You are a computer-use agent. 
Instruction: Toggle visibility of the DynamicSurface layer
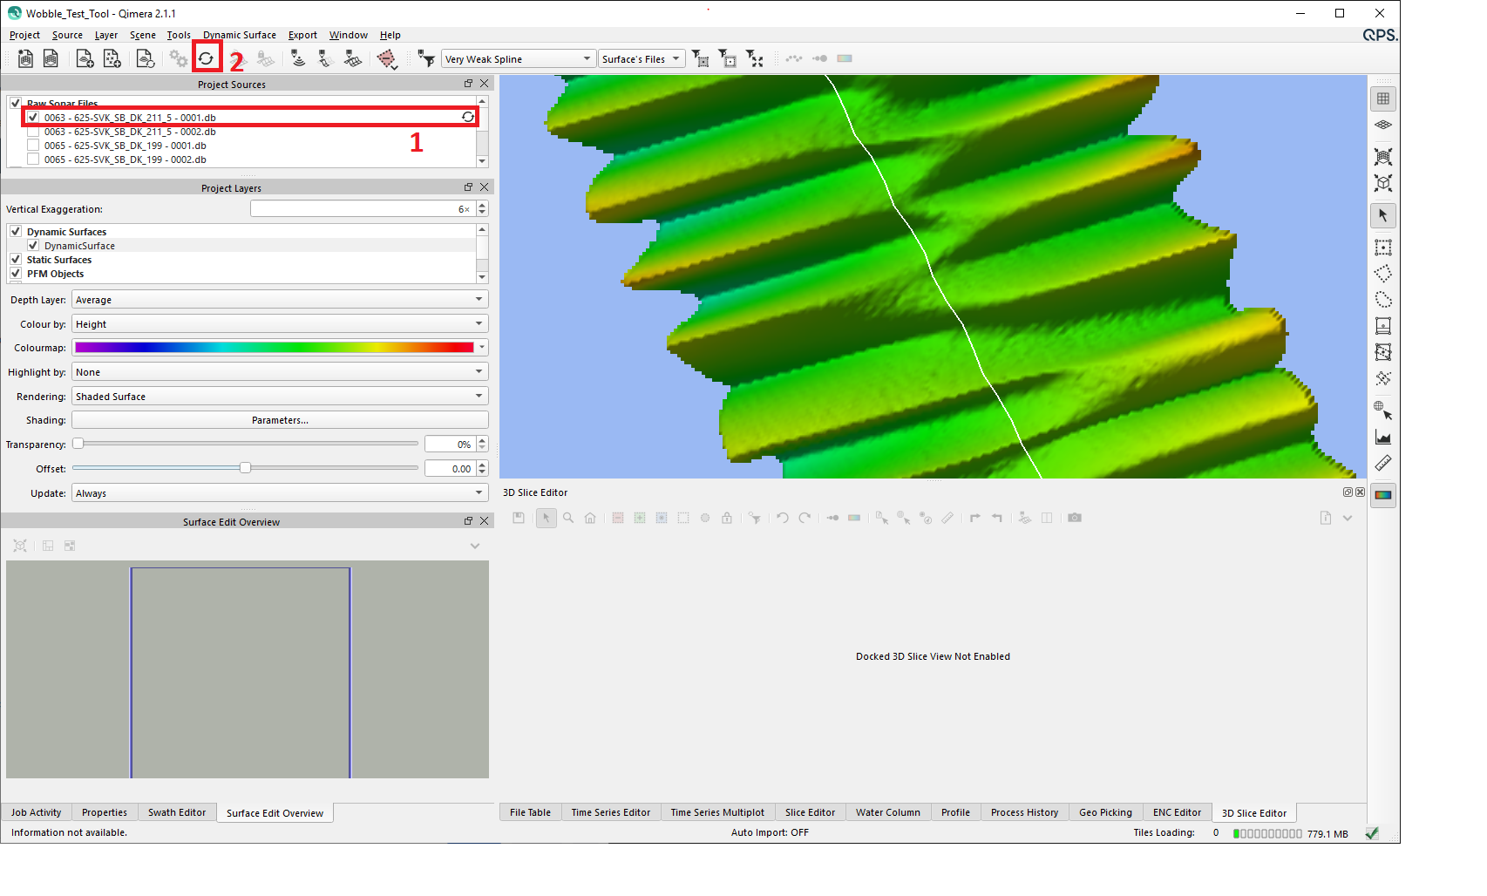tap(33, 245)
